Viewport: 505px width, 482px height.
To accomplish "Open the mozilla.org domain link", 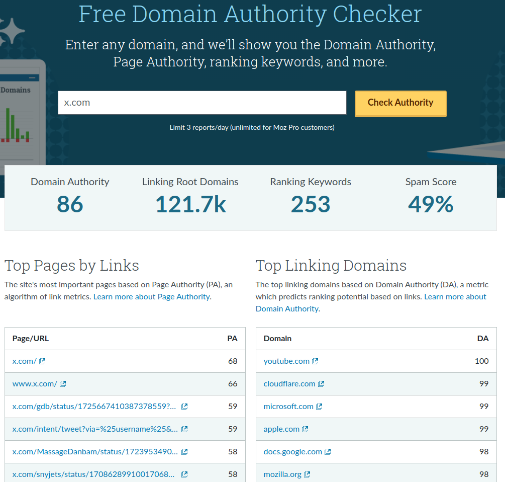I will point(282,474).
